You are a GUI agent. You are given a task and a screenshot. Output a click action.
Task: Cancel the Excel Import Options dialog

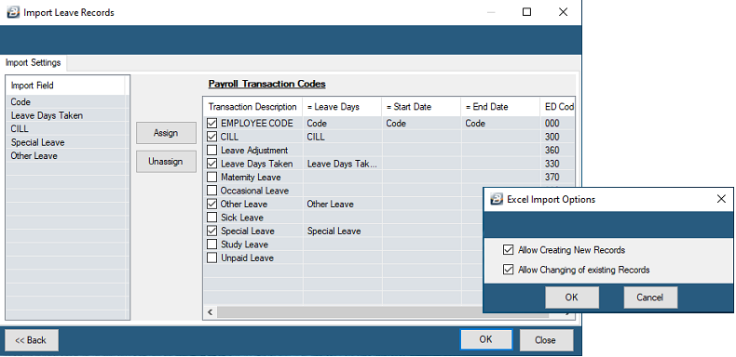650,297
